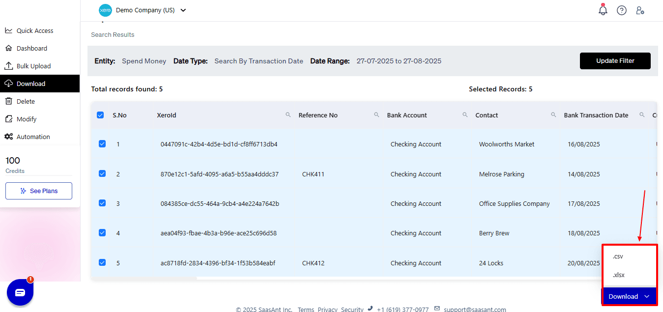The image size is (663, 312).
Task: Click search icon in Contact column
Action: pos(553,115)
